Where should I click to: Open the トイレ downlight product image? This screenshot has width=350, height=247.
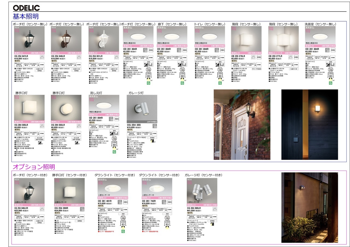[210, 37]
